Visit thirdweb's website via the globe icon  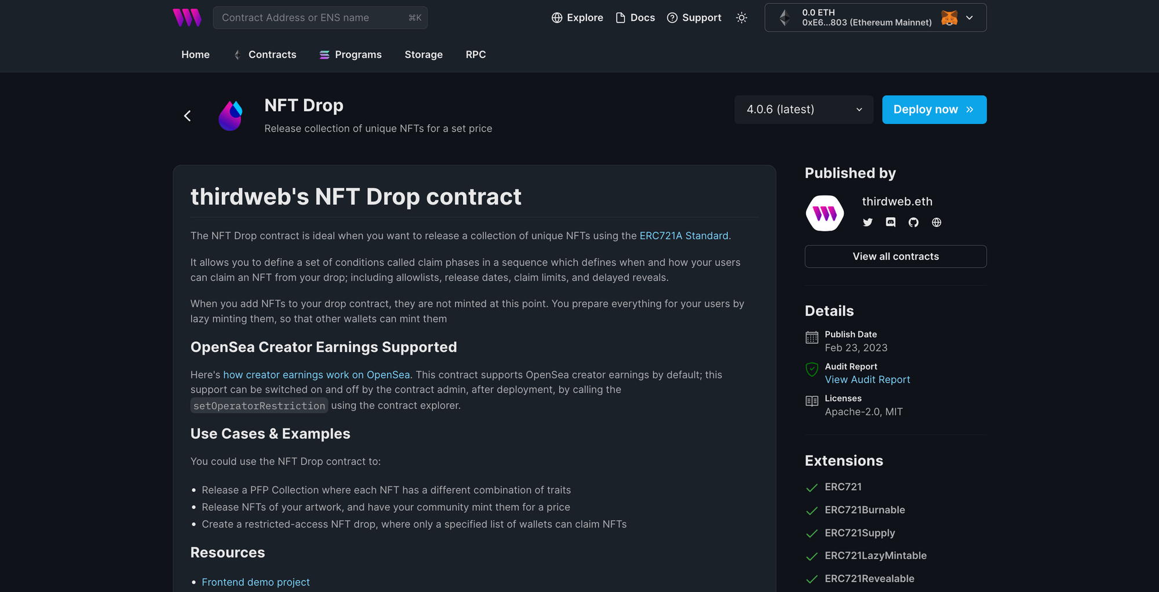click(936, 222)
